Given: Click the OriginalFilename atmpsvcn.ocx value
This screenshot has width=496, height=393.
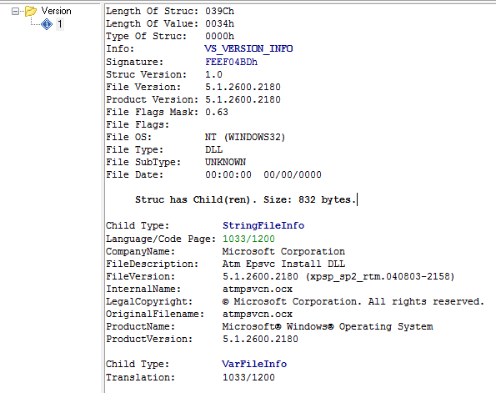Looking at the screenshot, I should pos(258,314).
